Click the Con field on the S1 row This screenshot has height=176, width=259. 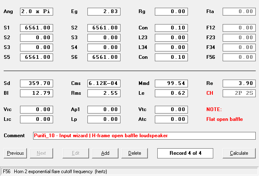click(171, 28)
